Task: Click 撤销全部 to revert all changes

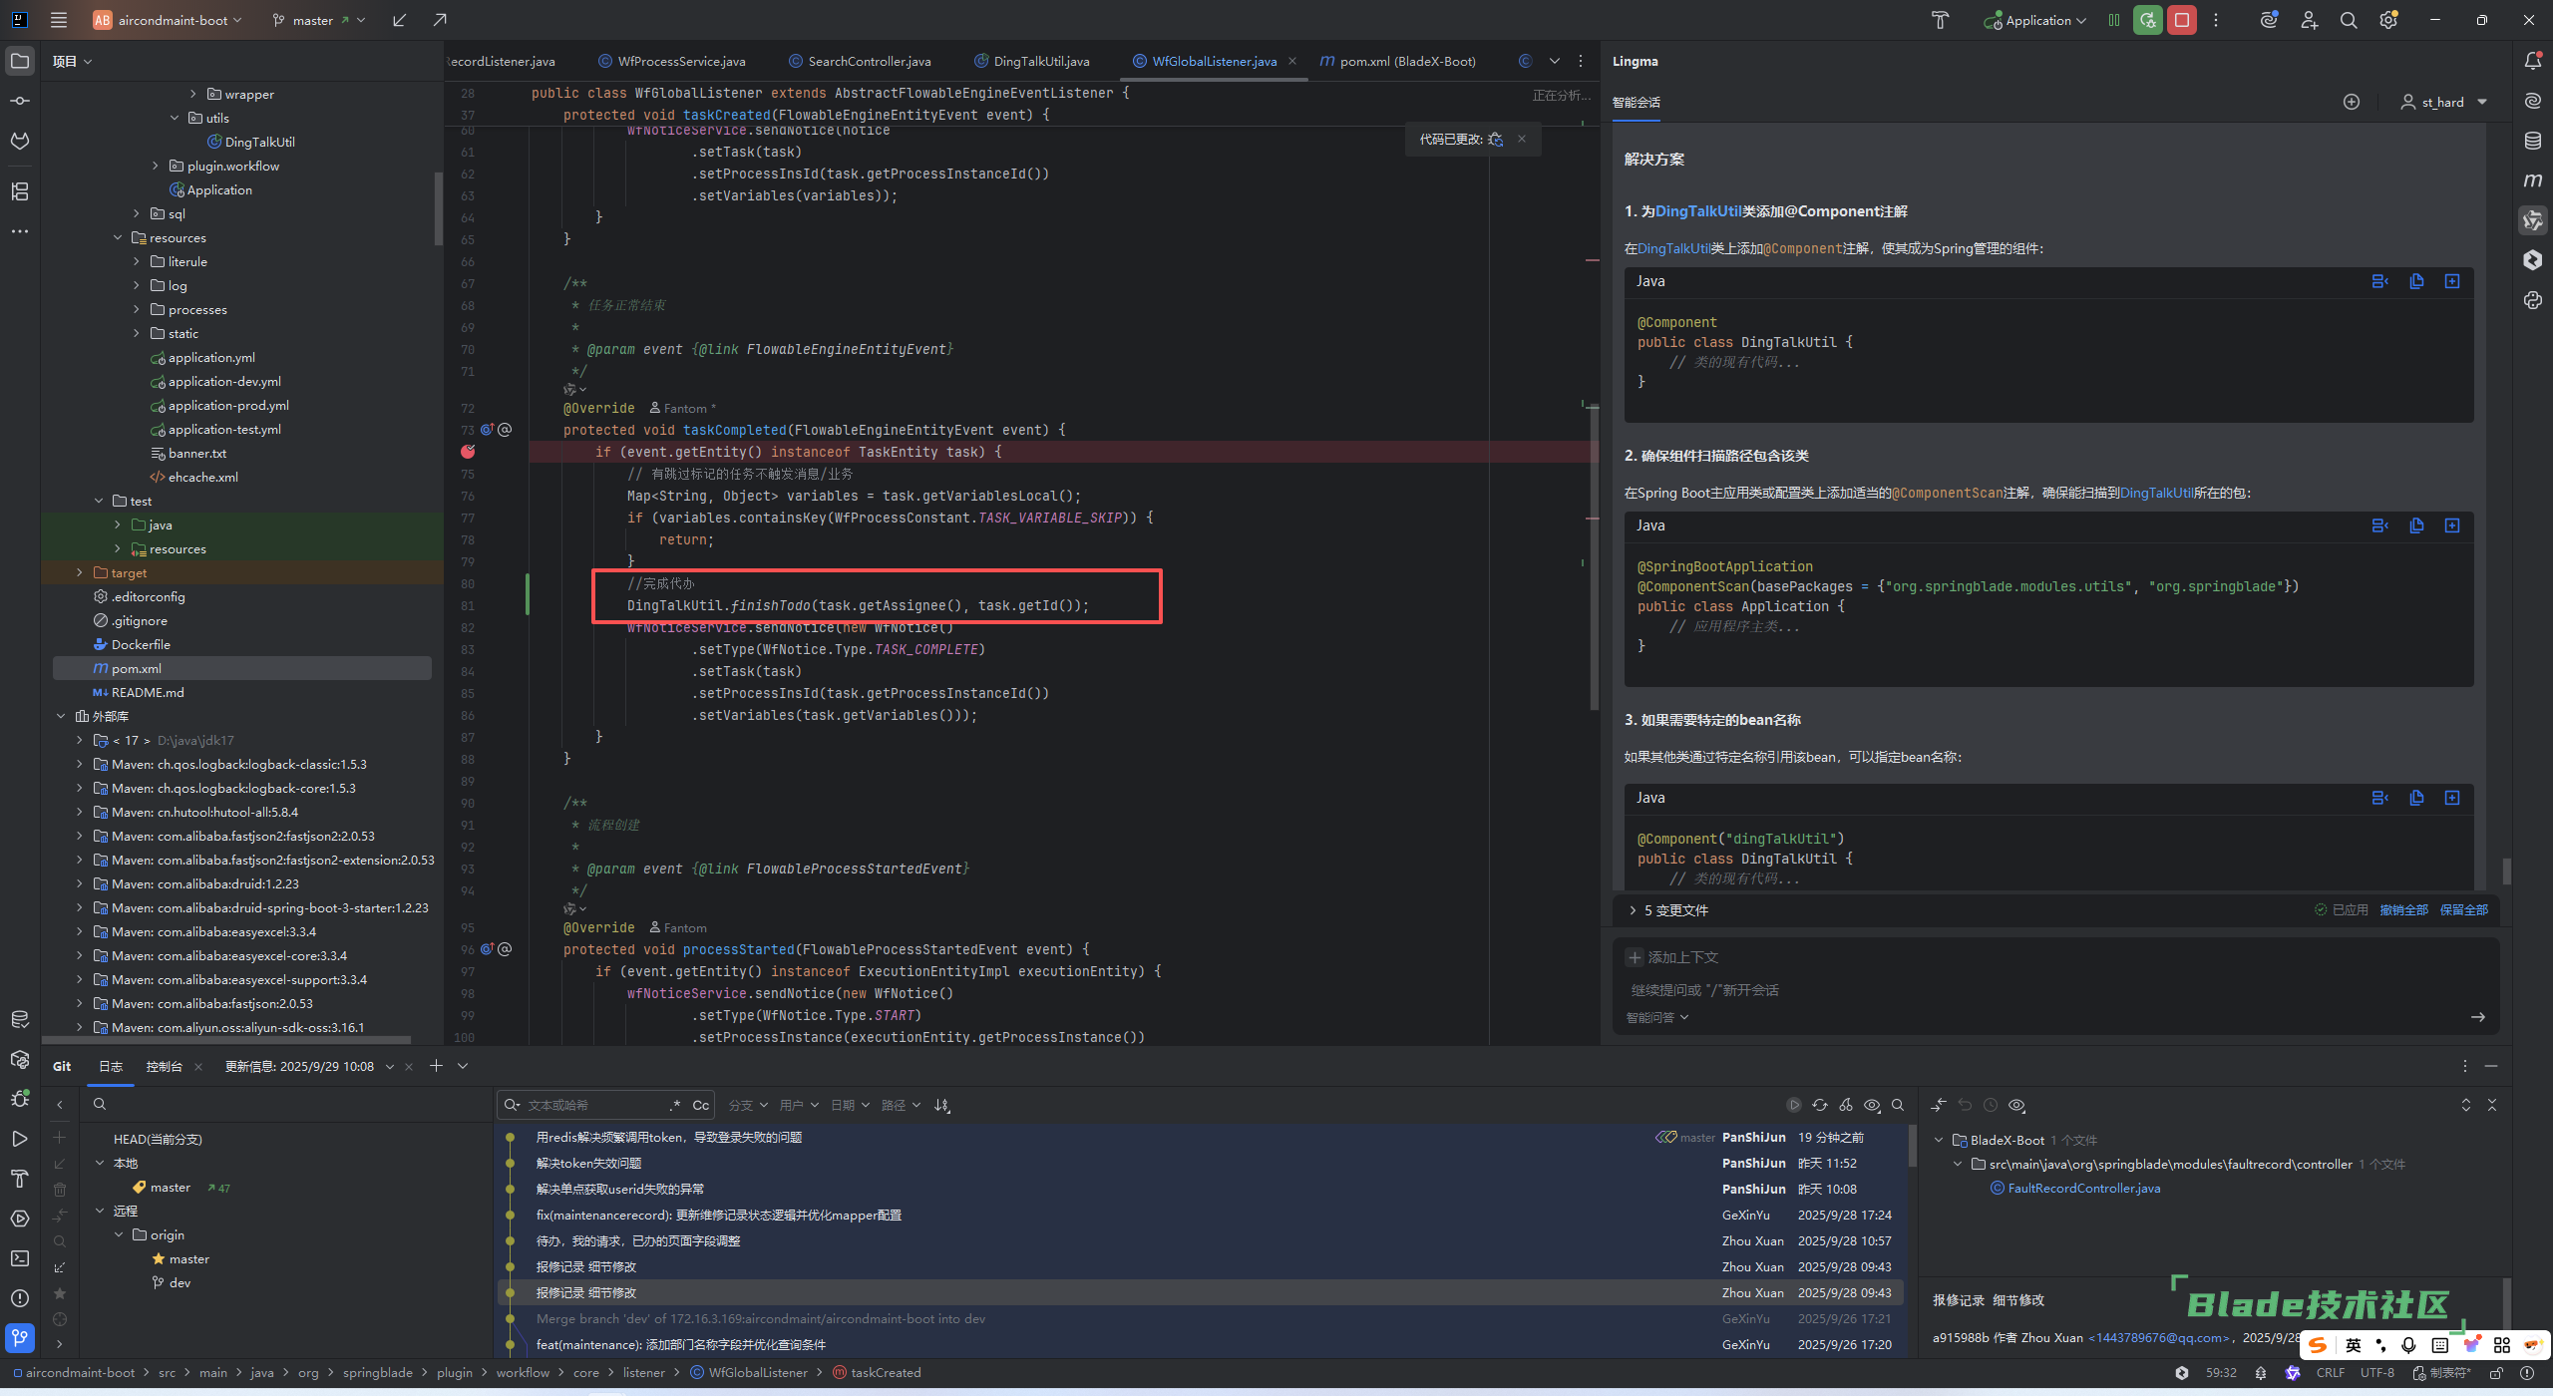Action: [2403, 910]
